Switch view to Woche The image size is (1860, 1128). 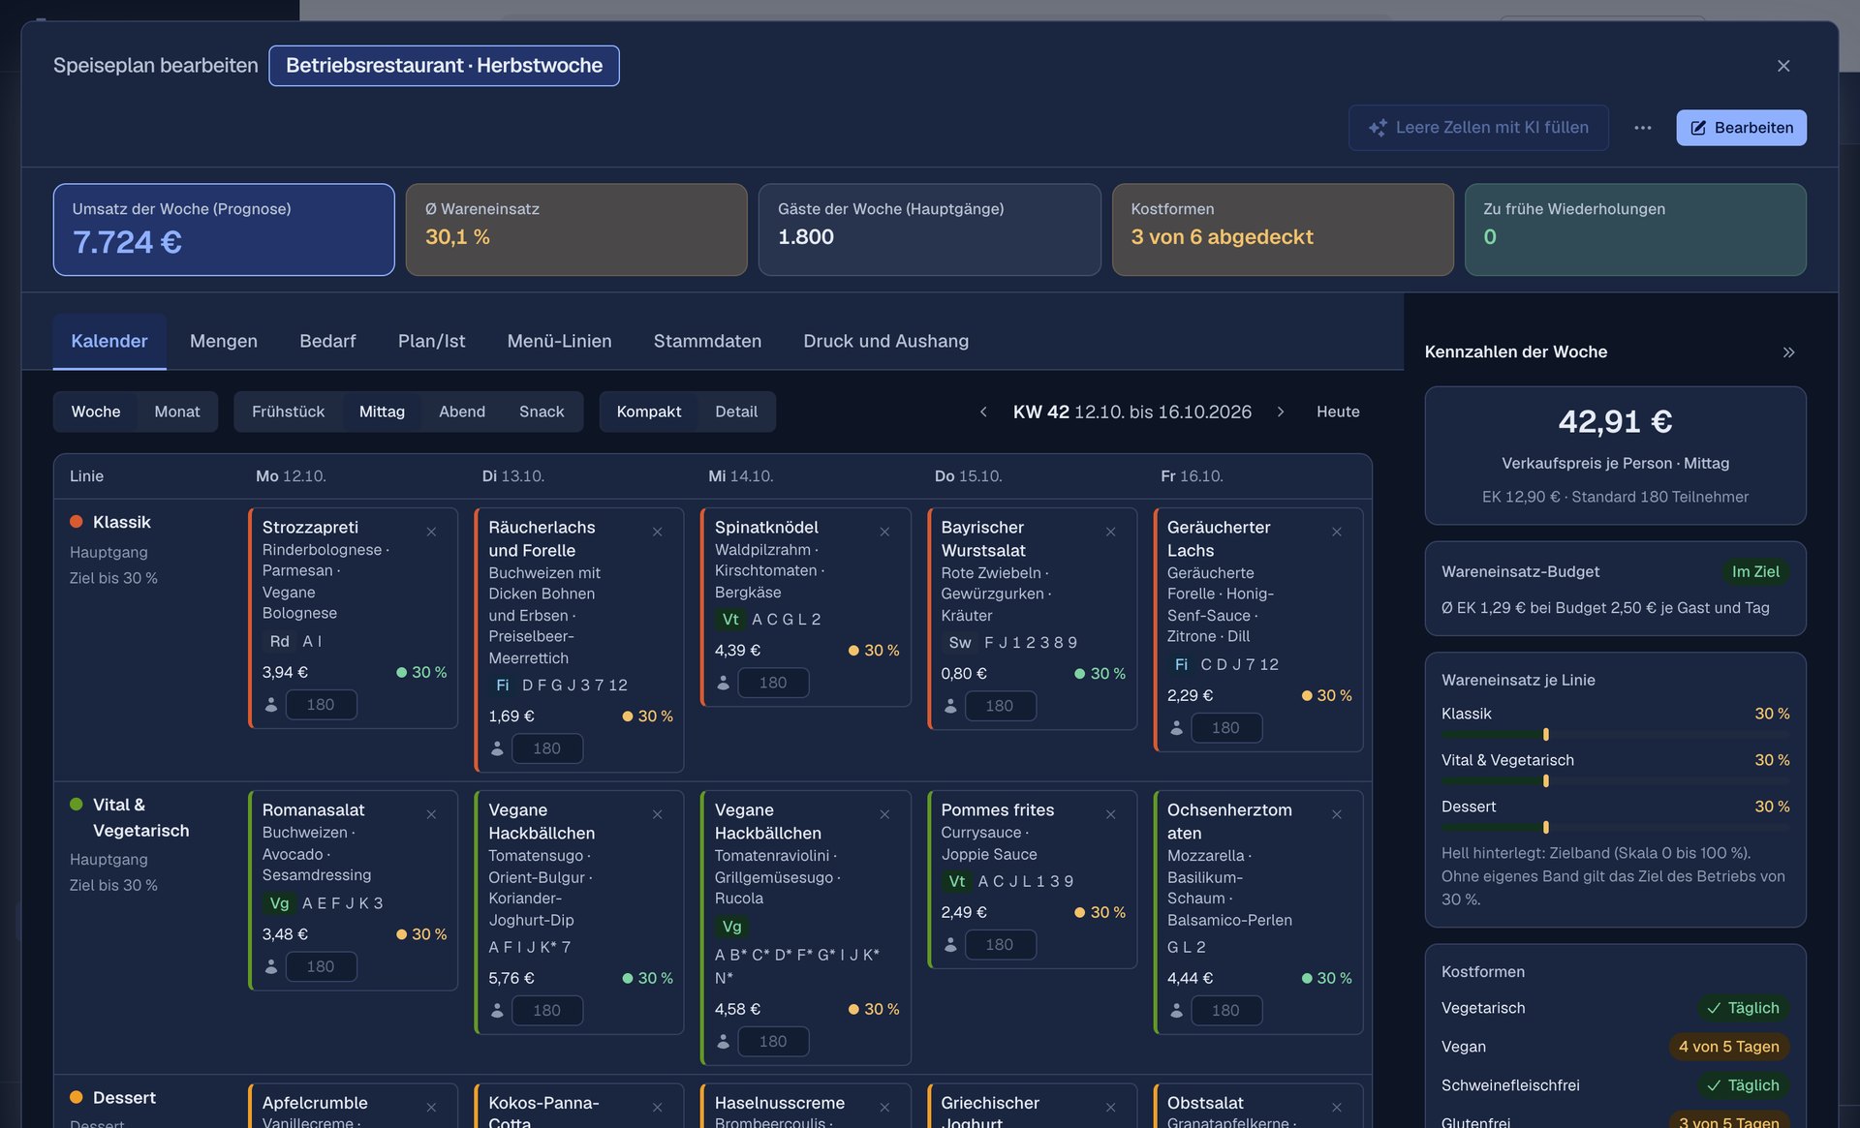96,412
